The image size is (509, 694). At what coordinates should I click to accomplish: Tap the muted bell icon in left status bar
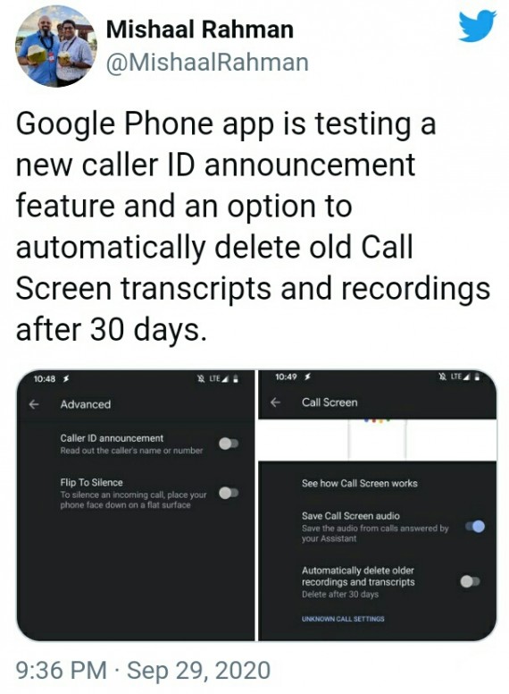[202, 379]
